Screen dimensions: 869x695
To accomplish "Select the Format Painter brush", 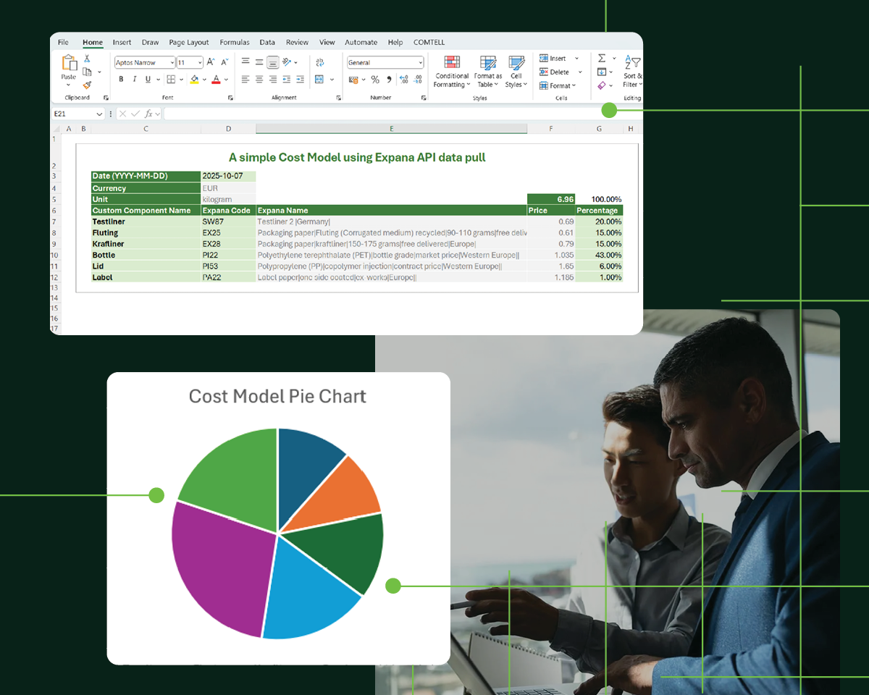I will [x=87, y=85].
